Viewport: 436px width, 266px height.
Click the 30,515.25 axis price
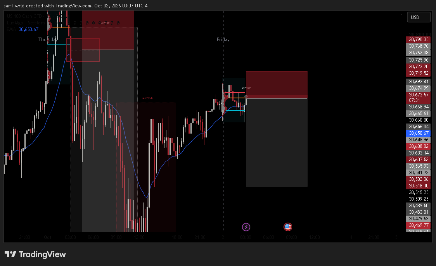(419, 192)
